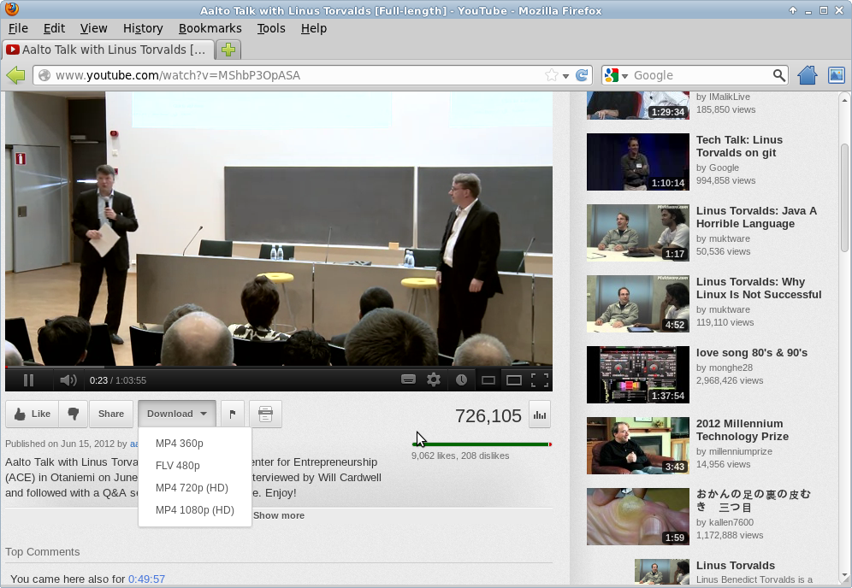852x588 pixels.
Task: Open a new tab with plus button
Action: click(x=228, y=50)
